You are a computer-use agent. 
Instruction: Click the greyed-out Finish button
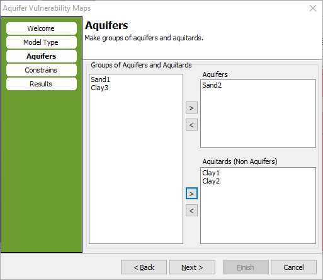246,267
